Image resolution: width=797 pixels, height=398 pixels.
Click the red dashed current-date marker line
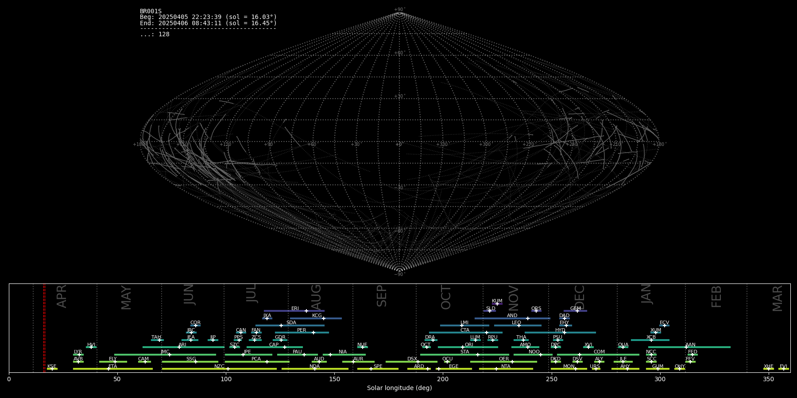click(x=44, y=328)
